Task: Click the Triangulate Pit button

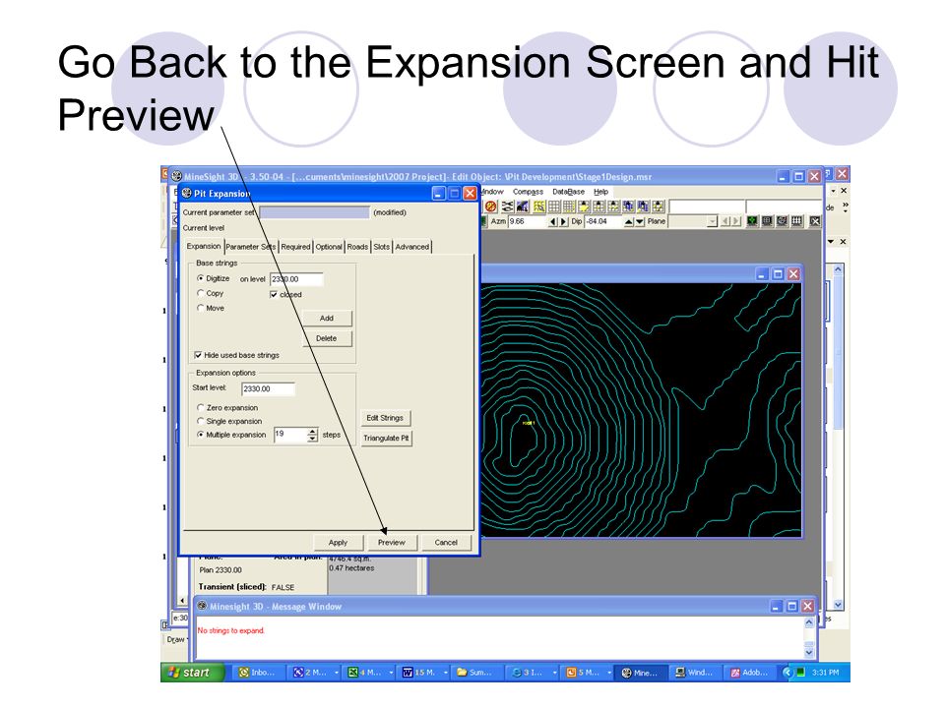Action: click(386, 438)
